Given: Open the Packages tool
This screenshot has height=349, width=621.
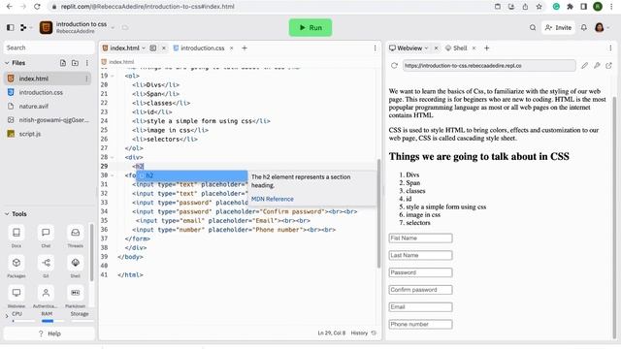Looking at the screenshot, I should [16, 263].
